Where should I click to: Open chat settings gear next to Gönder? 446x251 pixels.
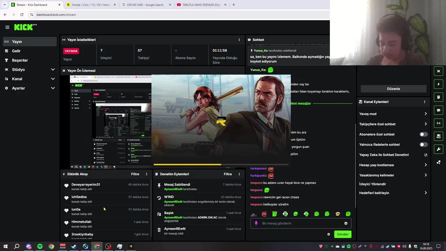coord(329,234)
